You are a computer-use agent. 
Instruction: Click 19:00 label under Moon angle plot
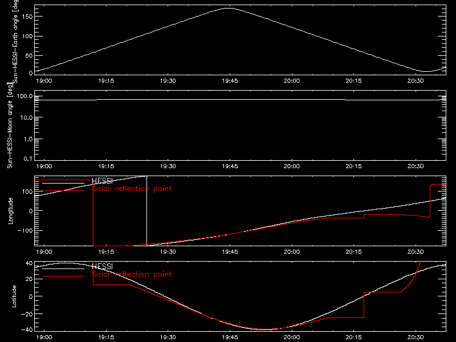pyautogui.click(x=44, y=166)
